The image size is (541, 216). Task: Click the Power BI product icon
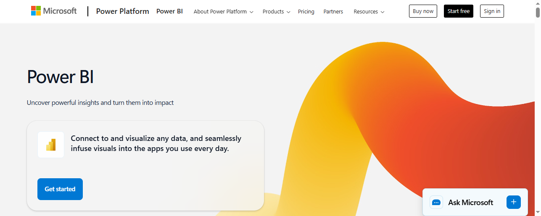(51, 145)
